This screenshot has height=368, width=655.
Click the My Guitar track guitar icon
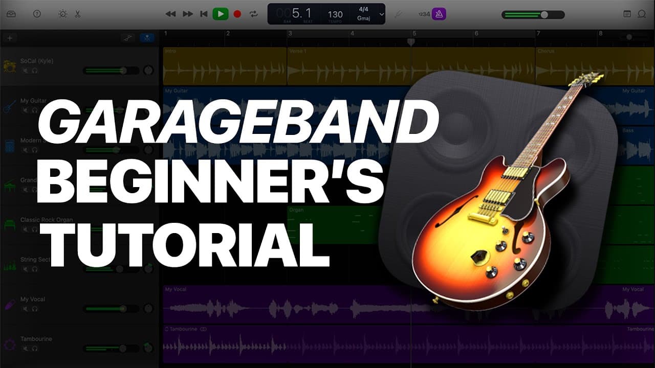click(9, 105)
